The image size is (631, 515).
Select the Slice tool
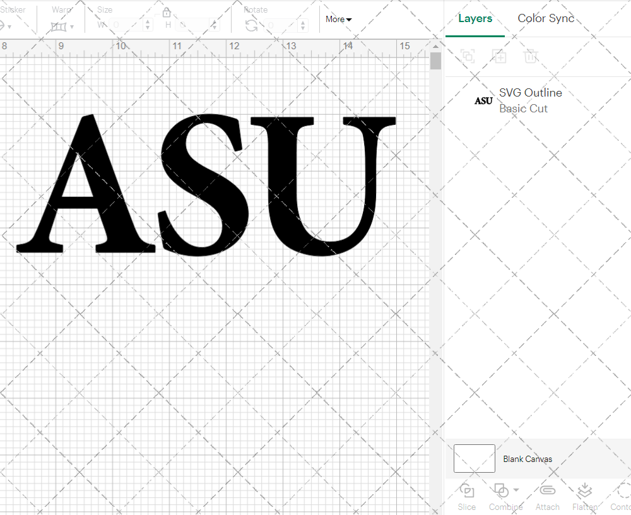tap(466, 496)
